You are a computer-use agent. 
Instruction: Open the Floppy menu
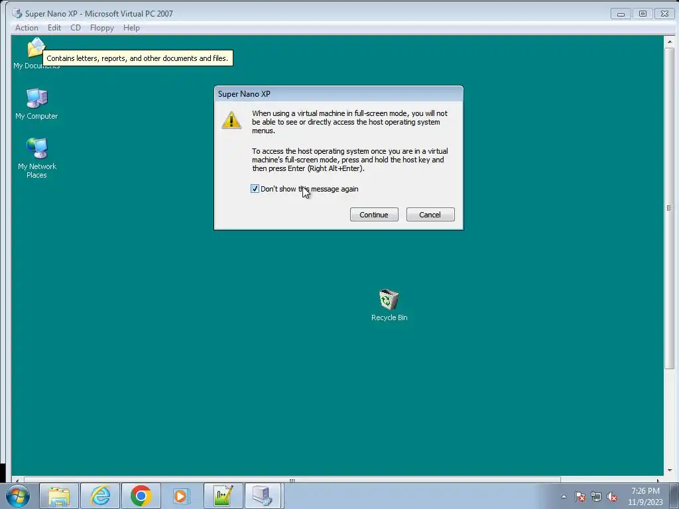(x=101, y=28)
